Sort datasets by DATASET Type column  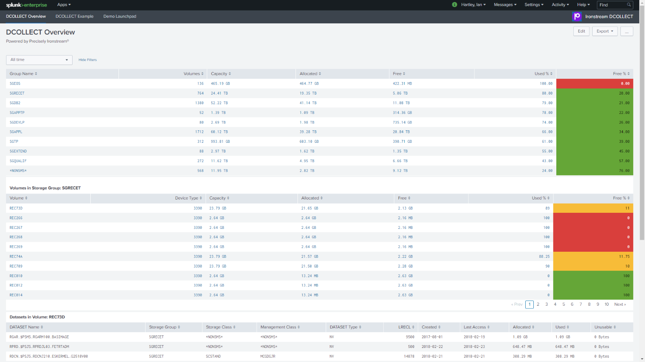tap(345, 327)
